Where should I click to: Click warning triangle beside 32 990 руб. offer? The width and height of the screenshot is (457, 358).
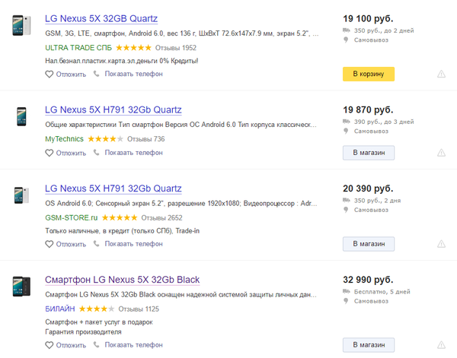click(441, 345)
